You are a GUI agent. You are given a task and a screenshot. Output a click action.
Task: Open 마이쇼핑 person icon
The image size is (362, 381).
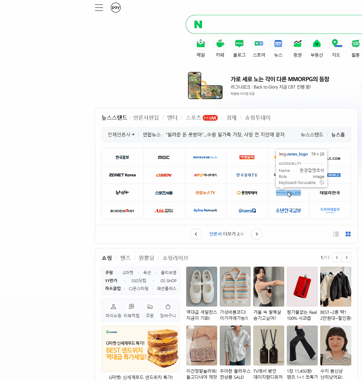pyautogui.click(x=114, y=307)
